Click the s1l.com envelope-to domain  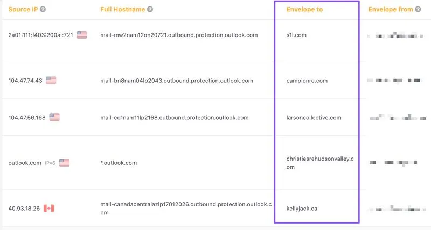tap(296, 35)
